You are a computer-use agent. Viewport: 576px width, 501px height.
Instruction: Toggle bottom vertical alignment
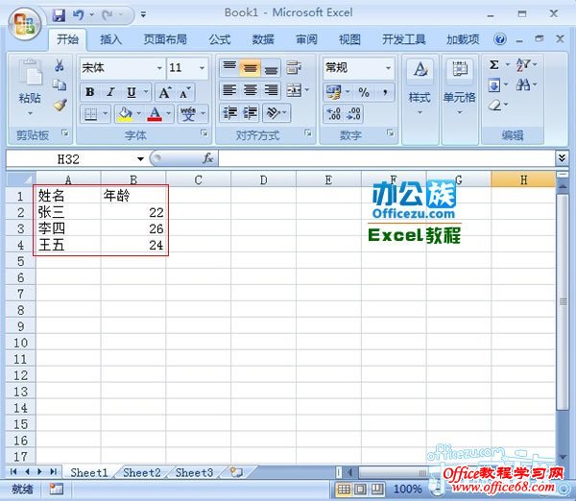point(271,67)
